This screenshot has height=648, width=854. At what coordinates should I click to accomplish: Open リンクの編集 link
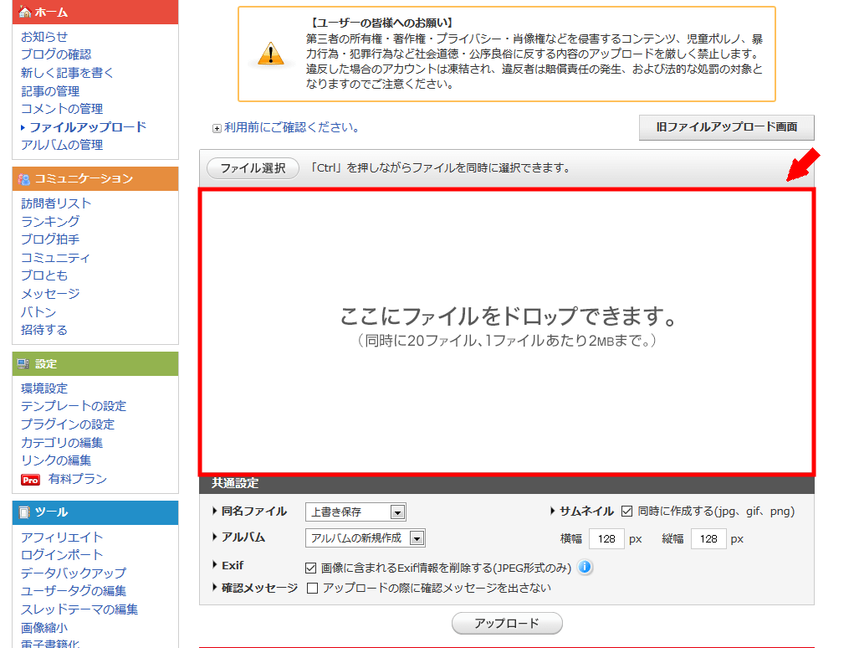pos(56,460)
